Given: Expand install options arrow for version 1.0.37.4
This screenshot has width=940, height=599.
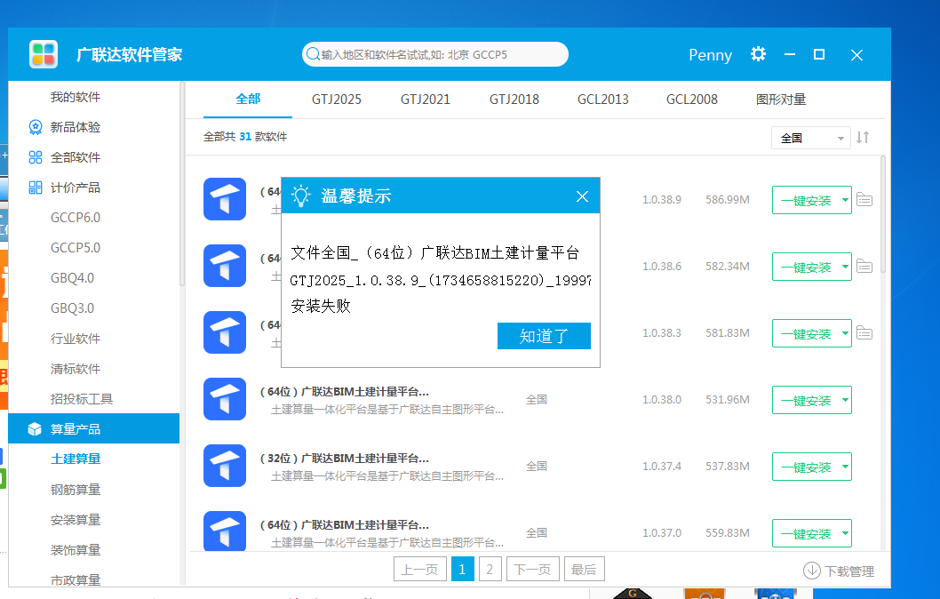Looking at the screenshot, I should 845,466.
